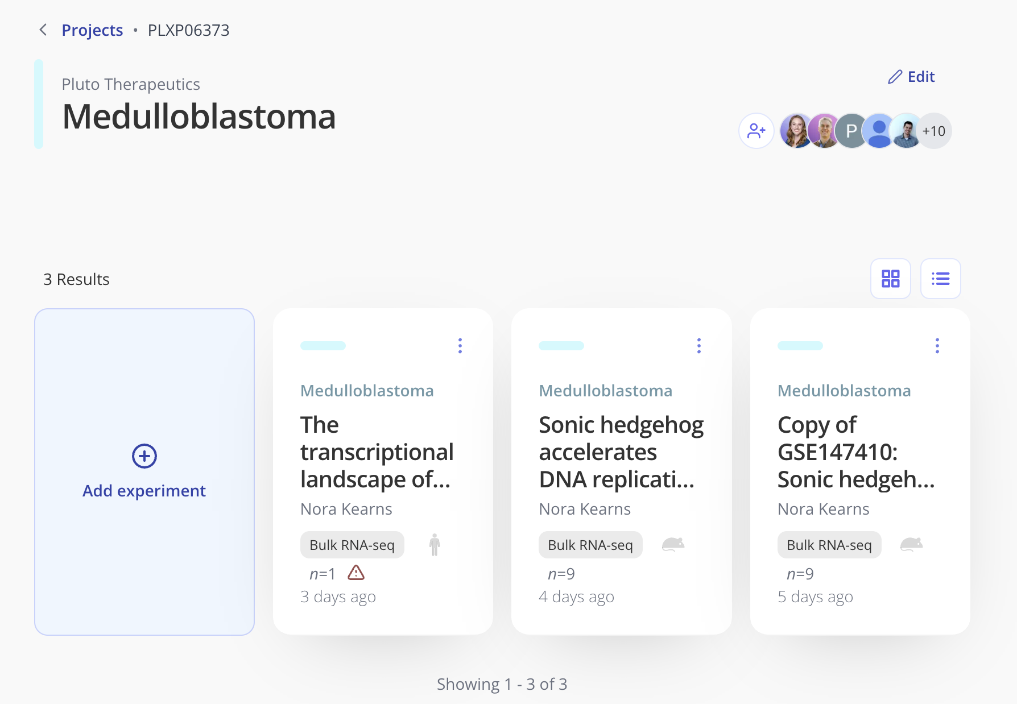Click the mouse icon on Sonic hedgehog experiment
The height and width of the screenshot is (704, 1017).
(673, 544)
